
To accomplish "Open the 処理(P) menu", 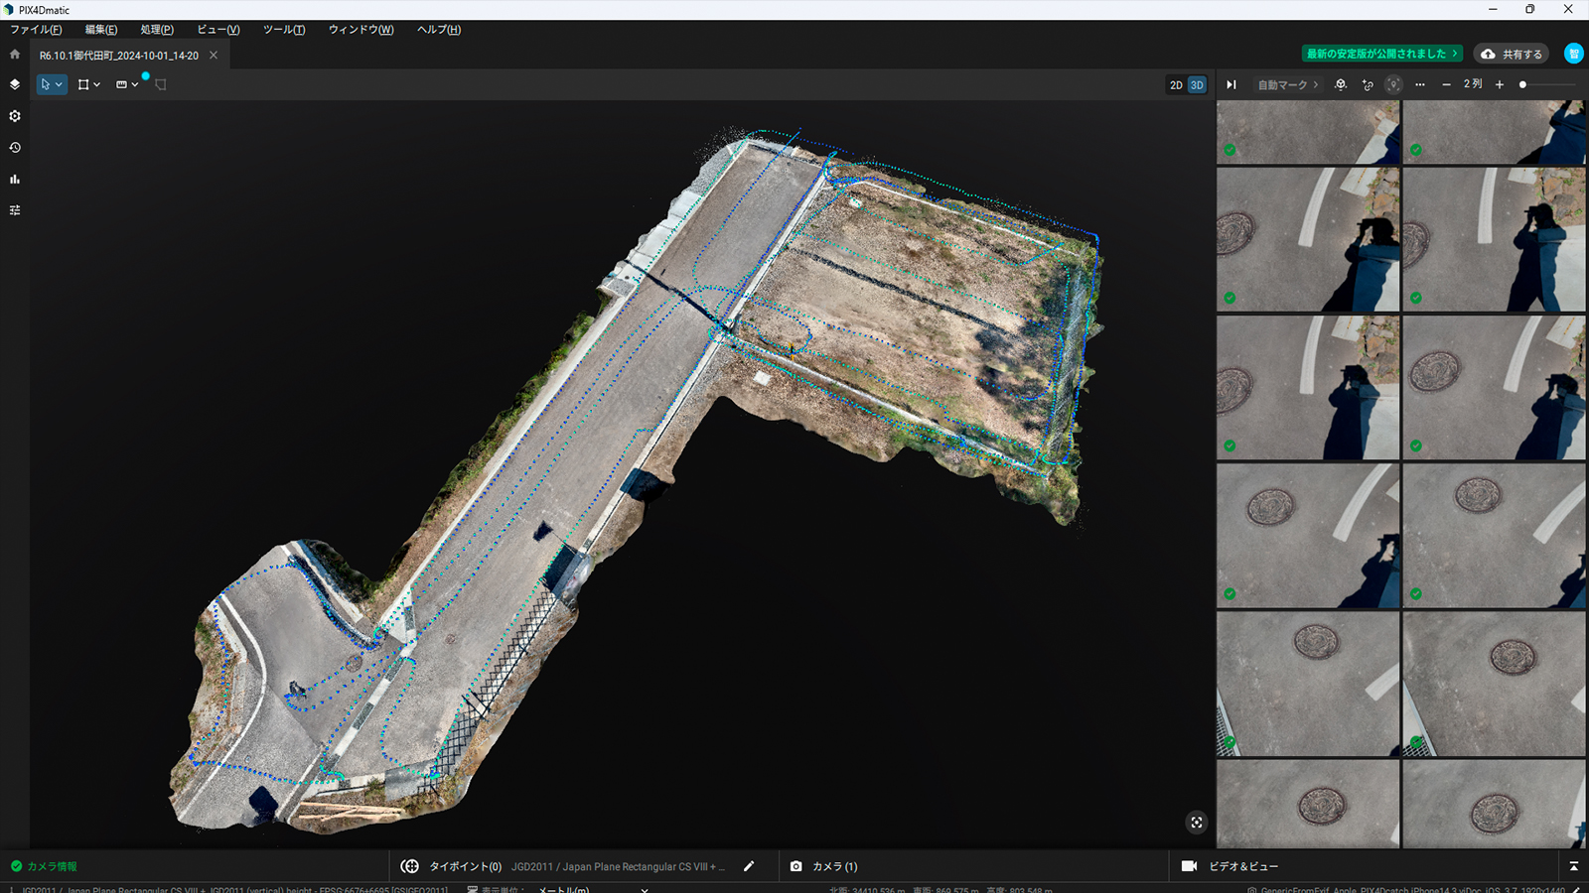I will pos(157,30).
